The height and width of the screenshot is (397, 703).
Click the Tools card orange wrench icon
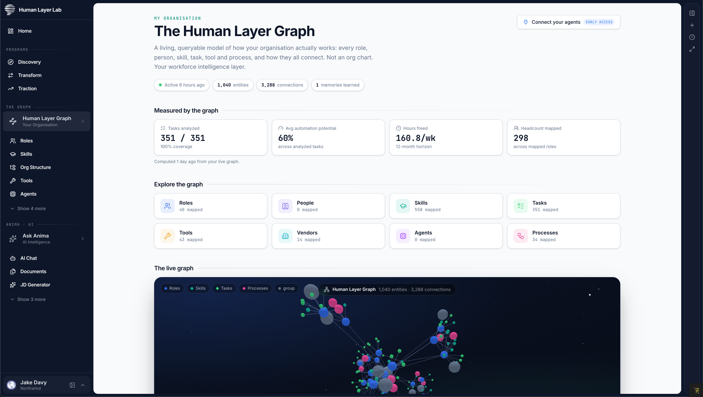(168, 236)
